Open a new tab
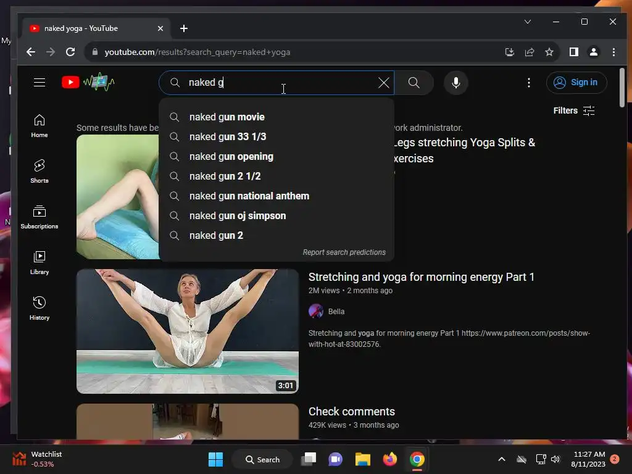 click(x=184, y=28)
